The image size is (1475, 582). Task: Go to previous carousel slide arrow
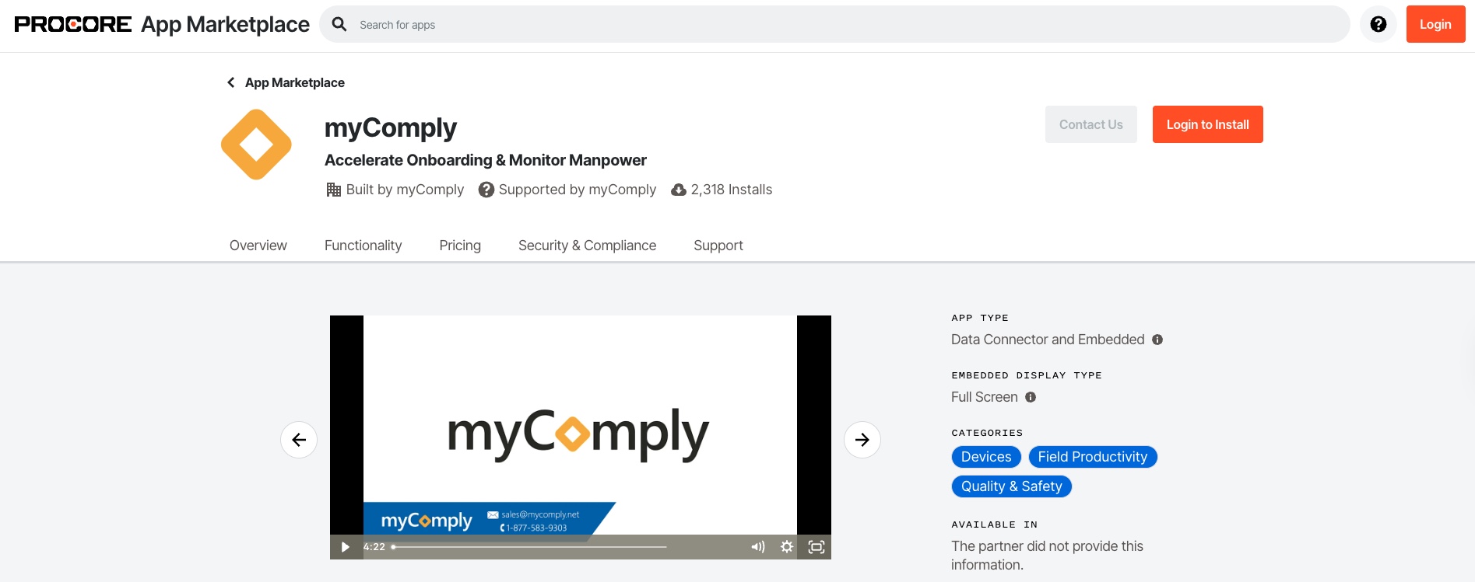299,440
